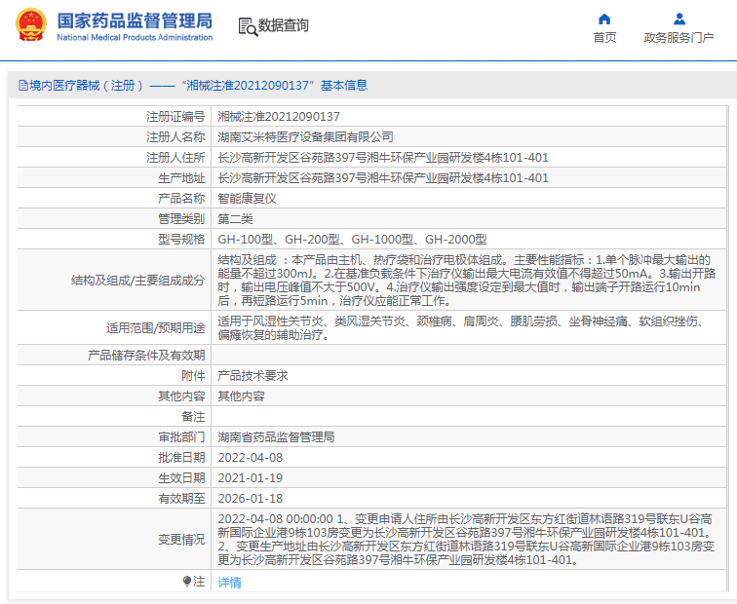Image resolution: width=737 pixels, height=604 pixels.
Task: Click approval date 2022-04-08
Action: tap(250, 458)
